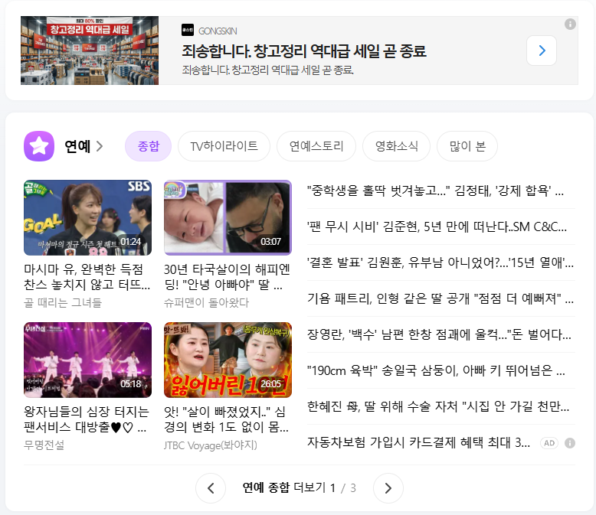Click the GONGSKIN advertiser name
Viewport: 596px width, 515px height.
pos(218,31)
